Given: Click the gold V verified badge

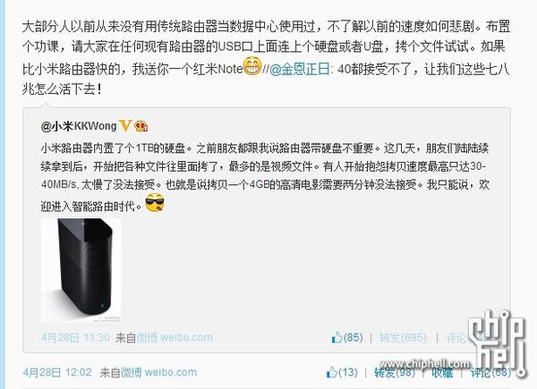Looking at the screenshot, I should tap(125, 126).
